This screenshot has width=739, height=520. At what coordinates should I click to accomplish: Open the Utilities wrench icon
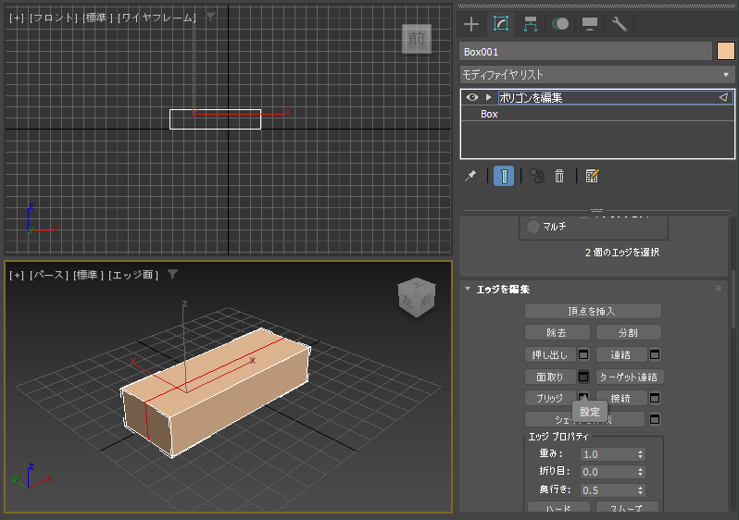click(x=619, y=24)
